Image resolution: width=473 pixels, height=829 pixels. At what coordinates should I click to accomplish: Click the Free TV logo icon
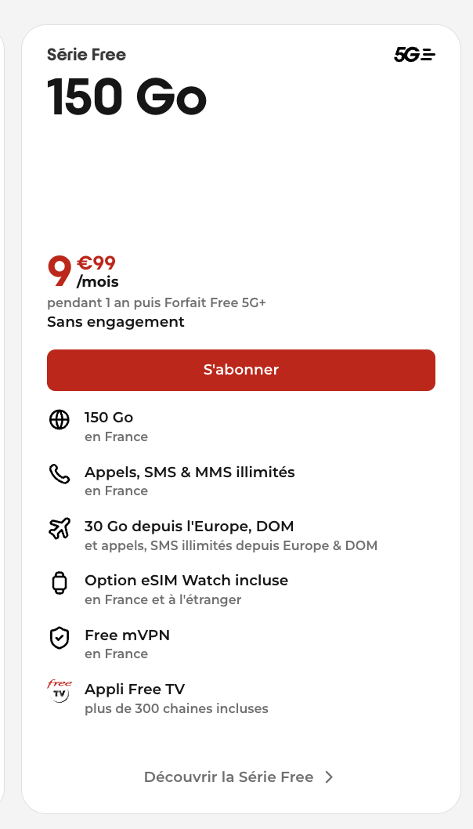60,692
